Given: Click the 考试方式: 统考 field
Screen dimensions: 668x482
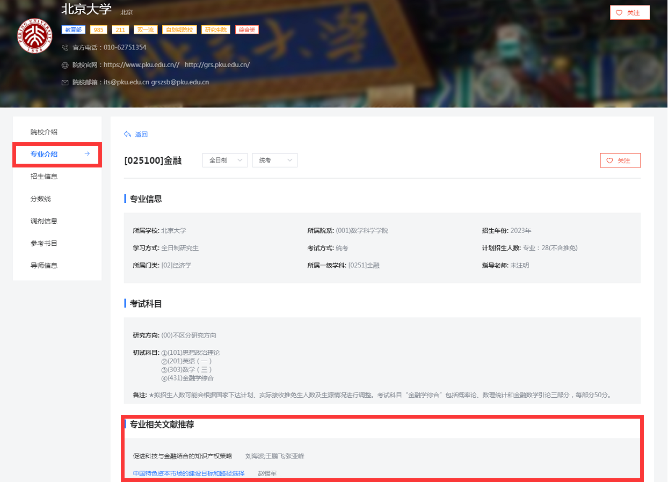Looking at the screenshot, I should point(328,248).
